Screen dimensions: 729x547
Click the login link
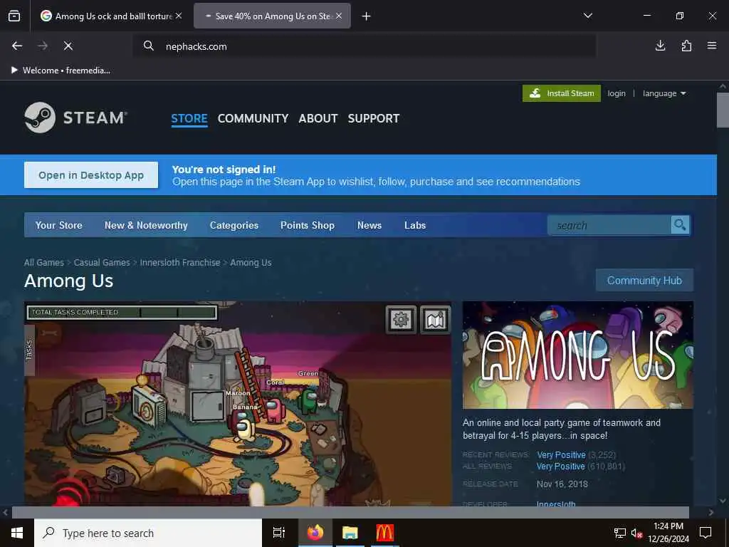[617, 93]
